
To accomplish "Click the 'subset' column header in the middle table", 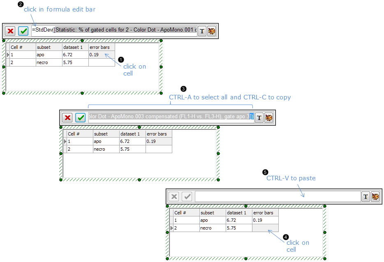I will pyautogui.click(x=106, y=134).
